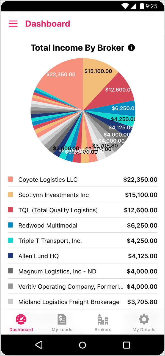
Task: Open the Brokers buildings icon
Action: point(103,319)
